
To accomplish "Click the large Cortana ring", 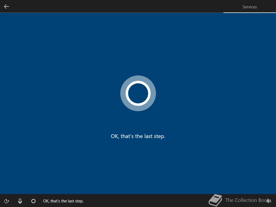I will coord(138,93).
